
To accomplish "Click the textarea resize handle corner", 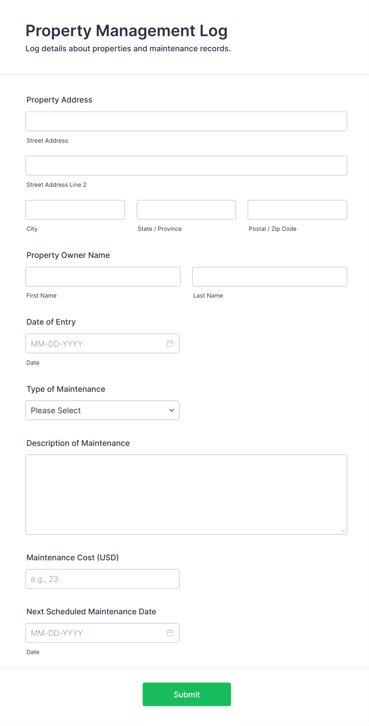I will pyautogui.click(x=343, y=530).
